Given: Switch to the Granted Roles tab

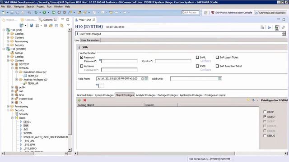Looking at the screenshot, I should pyautogui.click(x=84, y=95).
